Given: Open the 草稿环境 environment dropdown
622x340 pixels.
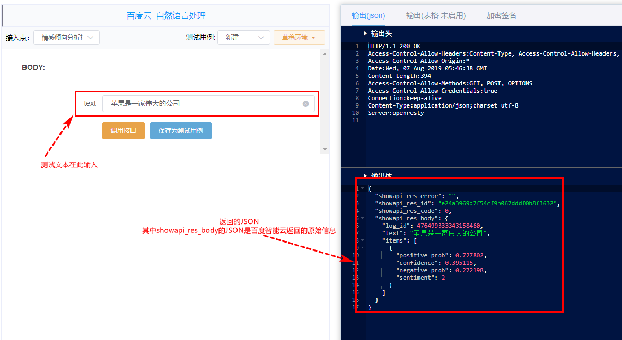Looking at the screenshot, I should (x=299, y=38).
